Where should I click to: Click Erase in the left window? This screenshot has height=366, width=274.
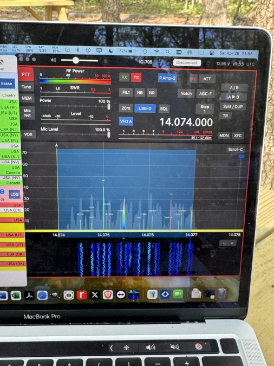click(x=6, y=84)
